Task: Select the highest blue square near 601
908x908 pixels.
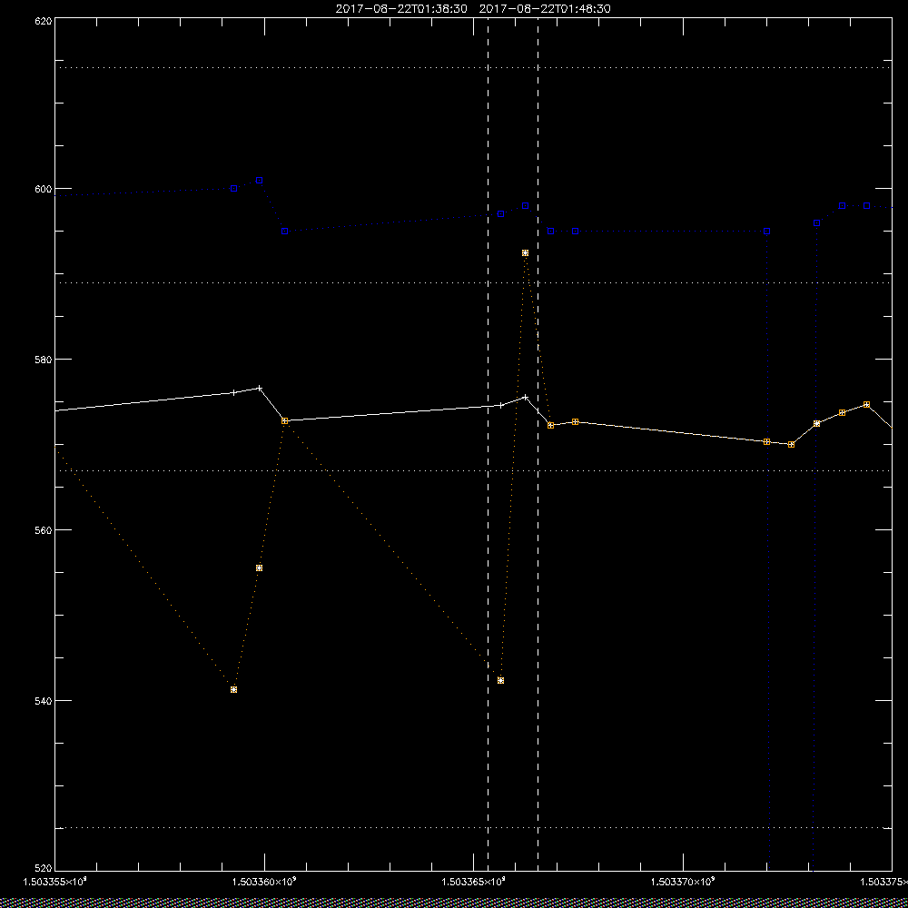Action: [260, 181]
